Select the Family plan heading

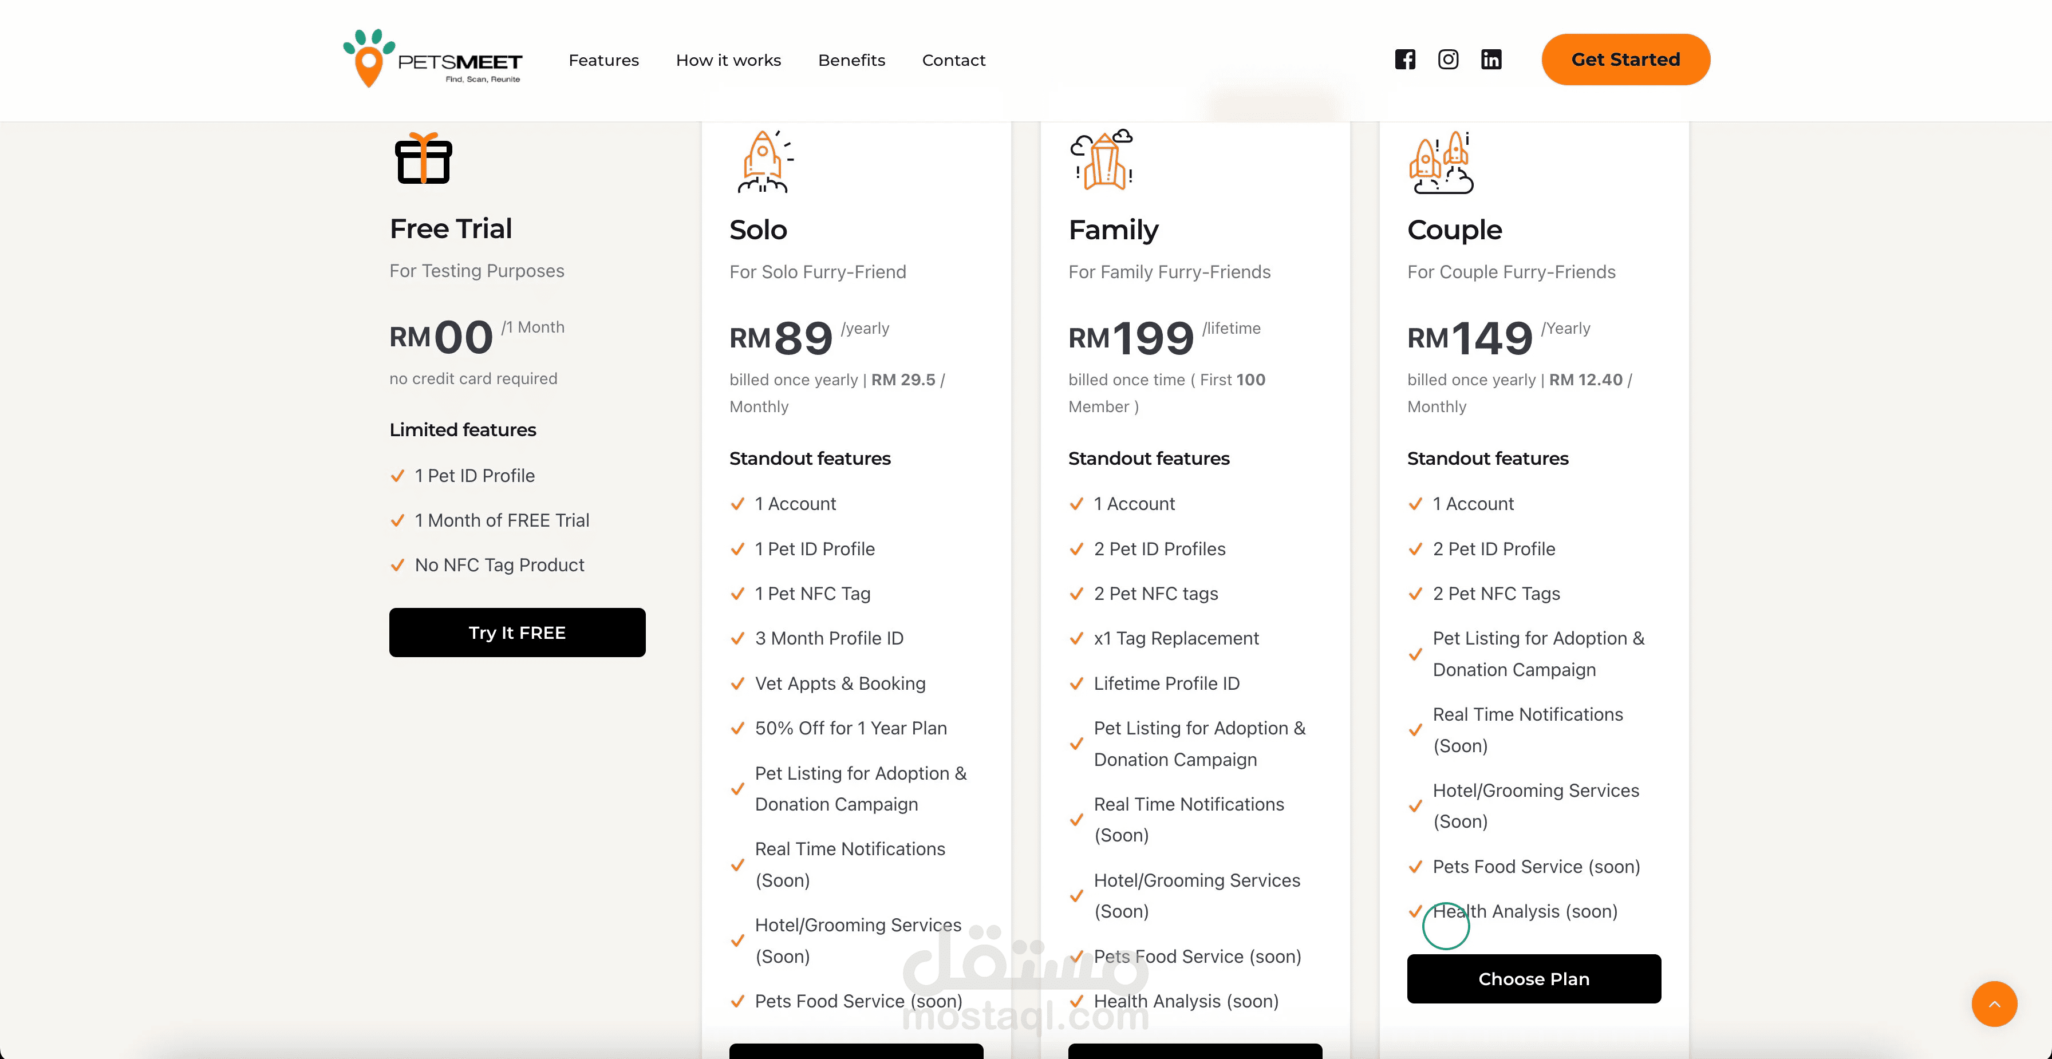(x=1113, y=230)
